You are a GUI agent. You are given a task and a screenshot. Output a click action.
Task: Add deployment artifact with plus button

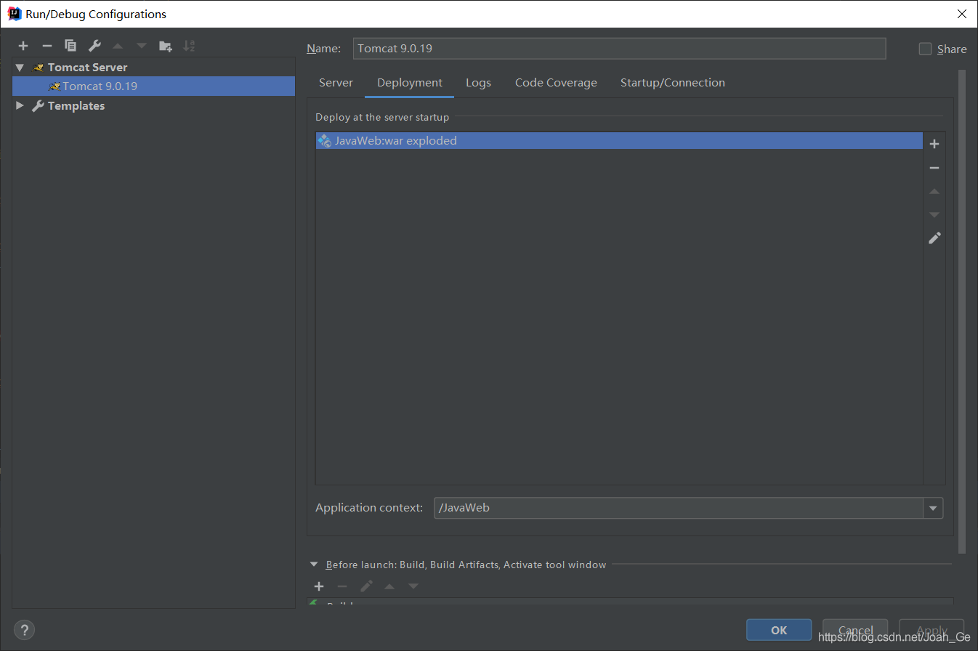[934, 144]
